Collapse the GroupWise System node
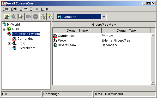This screenshot has width=157, height=98. [x=4, y=34]
